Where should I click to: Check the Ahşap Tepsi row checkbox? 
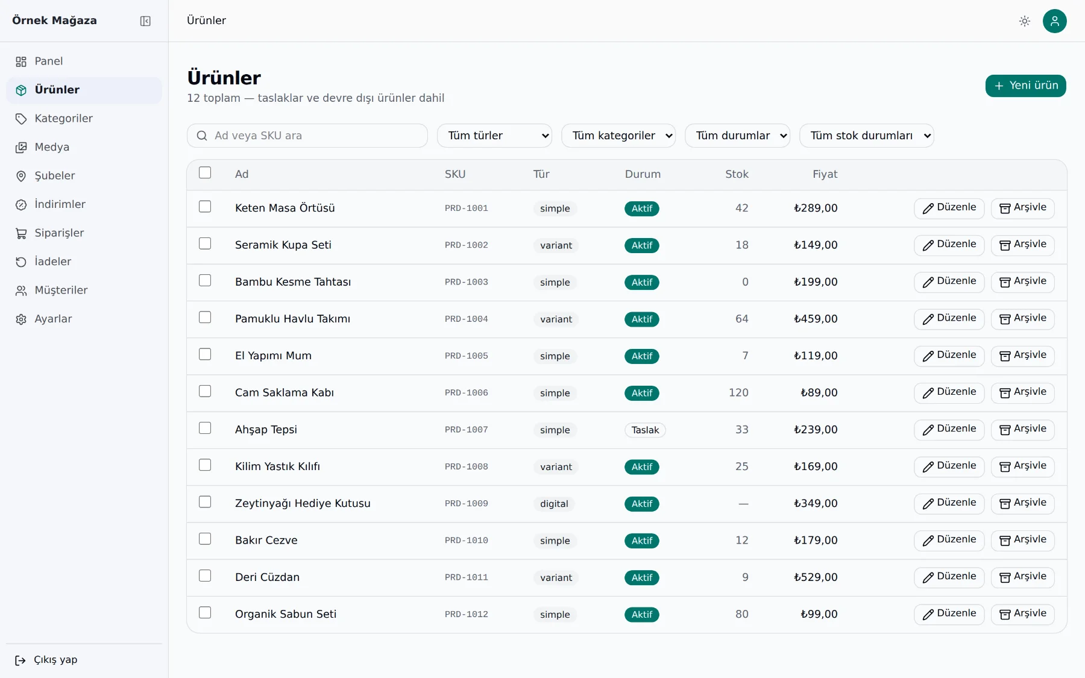pyautogui.click(x=205, y=428)
